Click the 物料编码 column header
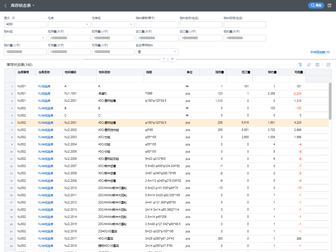The image size is (336, 252). 79,72
